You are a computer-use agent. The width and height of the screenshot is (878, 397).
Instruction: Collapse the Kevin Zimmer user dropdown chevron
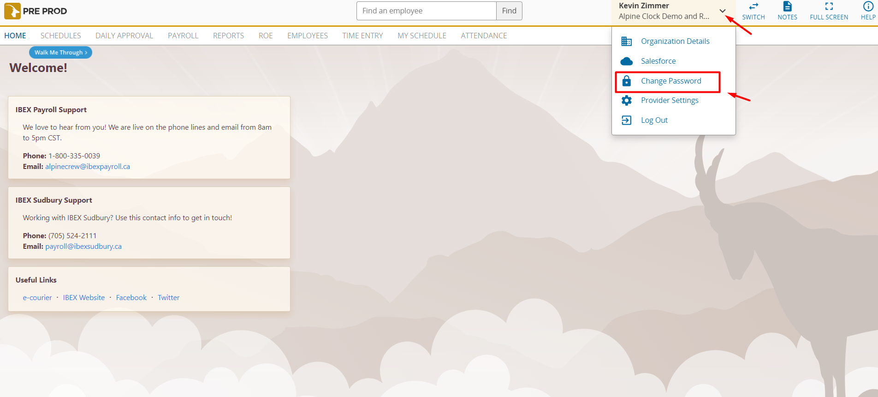723,11
